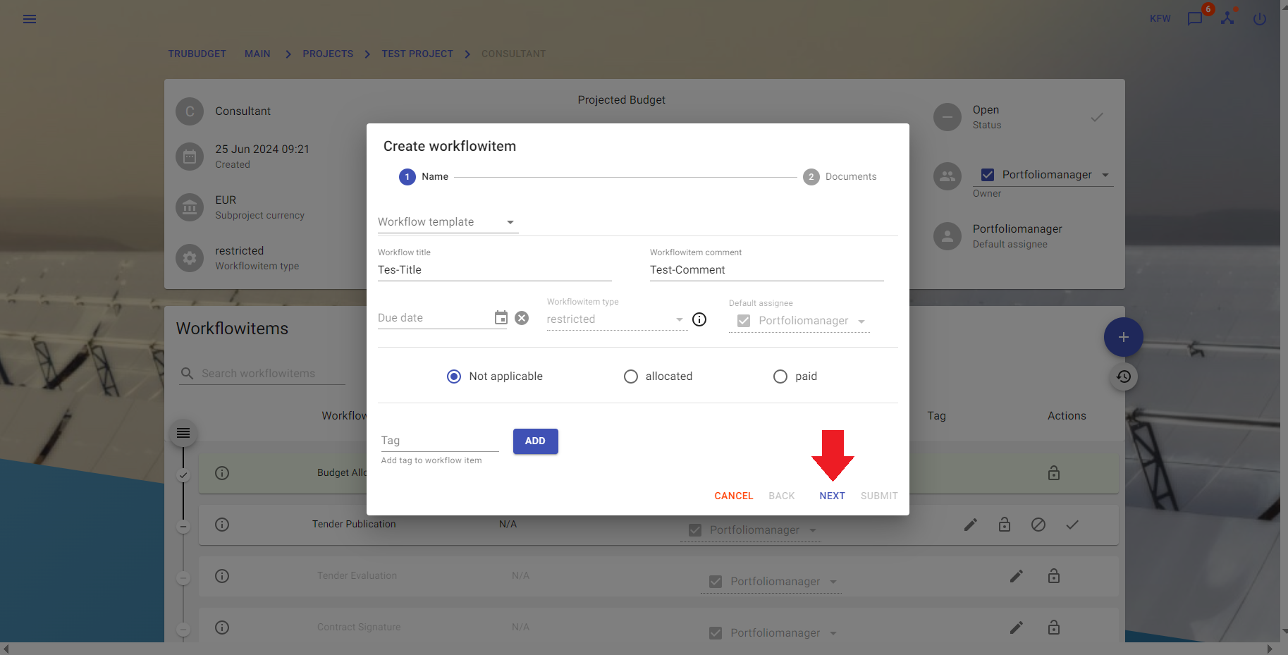Open the history clock icon

(1124, 377)
